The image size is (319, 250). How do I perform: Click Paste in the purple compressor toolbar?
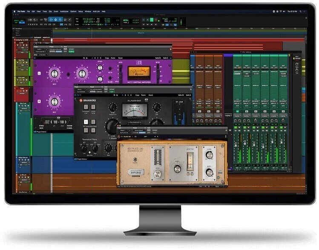coord(113,58)
